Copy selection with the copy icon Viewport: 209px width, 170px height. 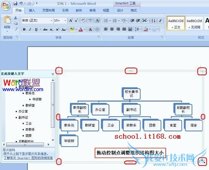click(15, 23)
